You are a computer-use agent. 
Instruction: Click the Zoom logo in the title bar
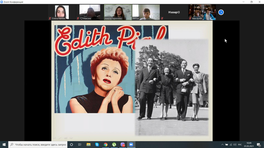click(x=2, y=2)
